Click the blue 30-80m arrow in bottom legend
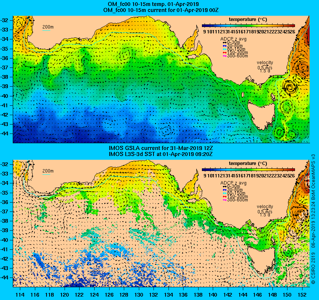Viewport: 319px width, 300px height. click(224, 190)
